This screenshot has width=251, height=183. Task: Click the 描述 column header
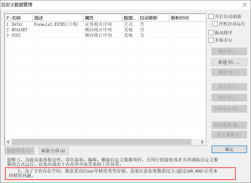[x=58, y=18]
